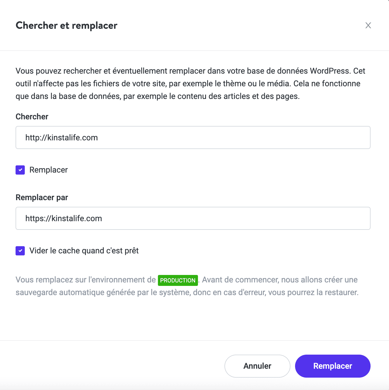Click the Remplacer checkbox label text

(48, 170)
